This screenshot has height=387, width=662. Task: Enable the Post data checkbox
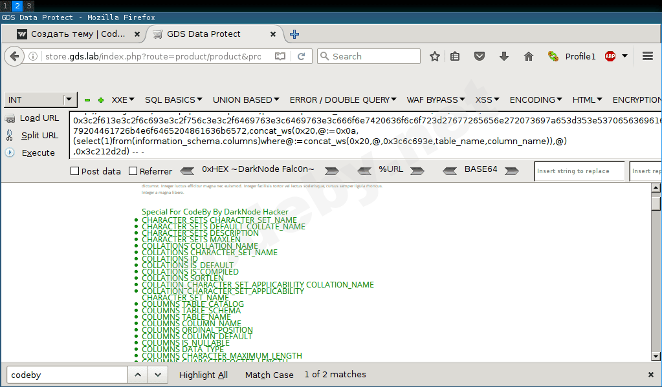[x=74, y=171]
